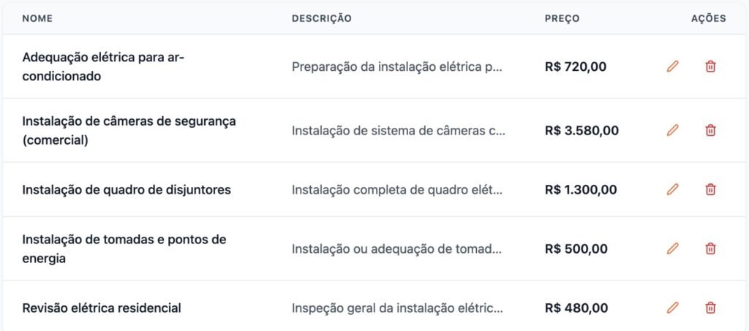The width and height of the screenshot is (749, 331).
Task: Delete the Adequação elétrica para ar-condicionado service
Action: 710,66
